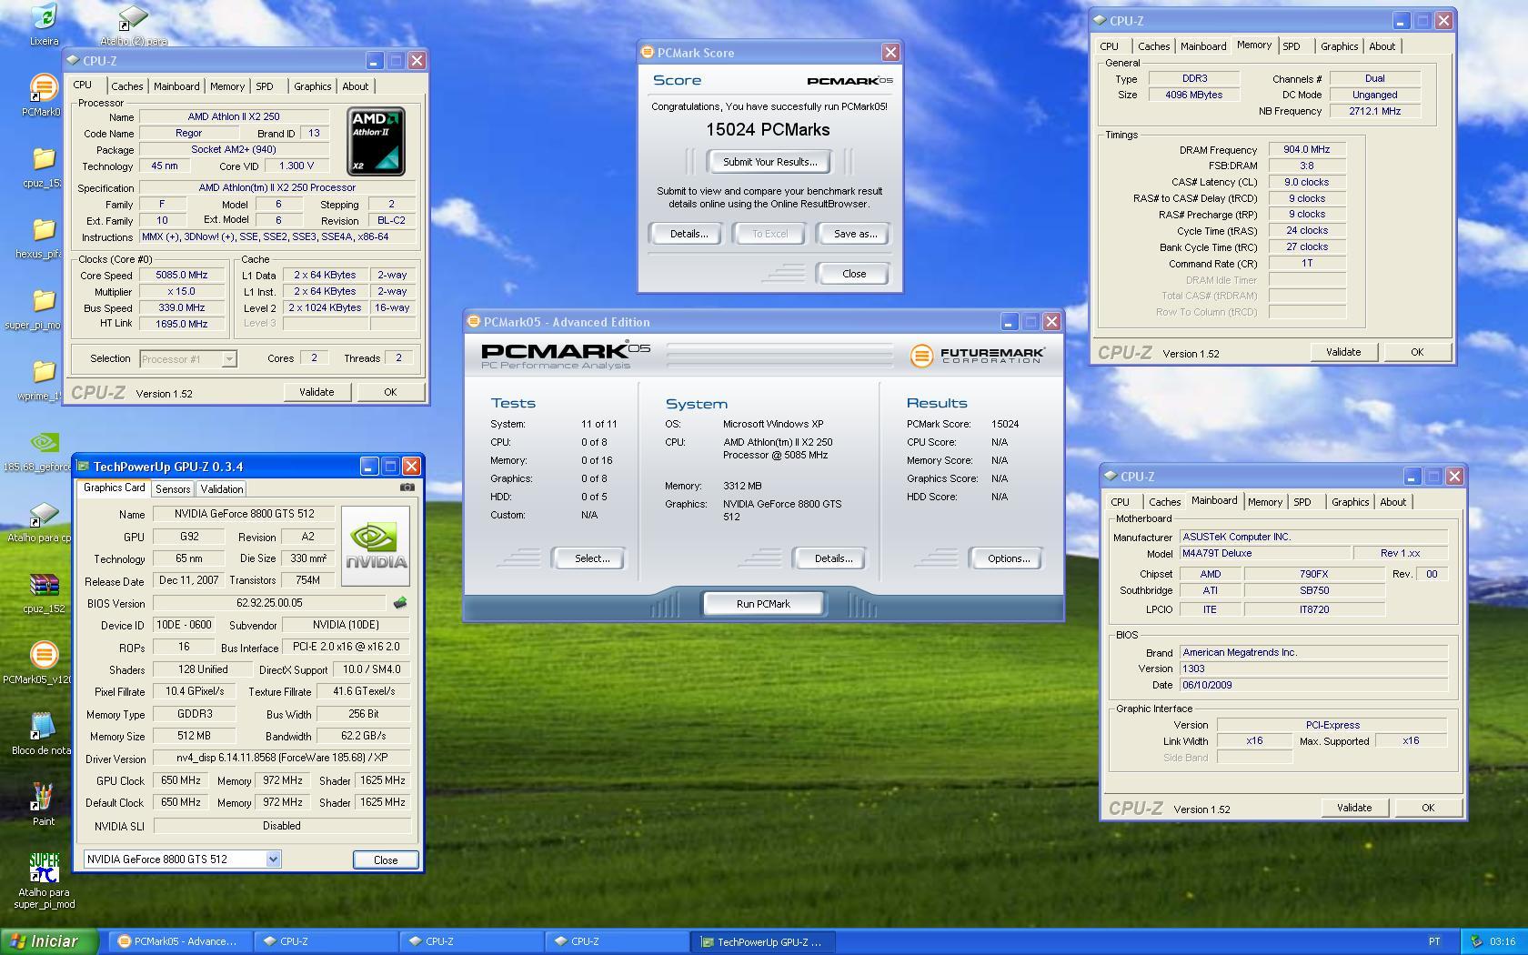Switch to PCMark05 Advanced taskbar item
This screenshot has height=955, width=1528.
coord(180,941)
